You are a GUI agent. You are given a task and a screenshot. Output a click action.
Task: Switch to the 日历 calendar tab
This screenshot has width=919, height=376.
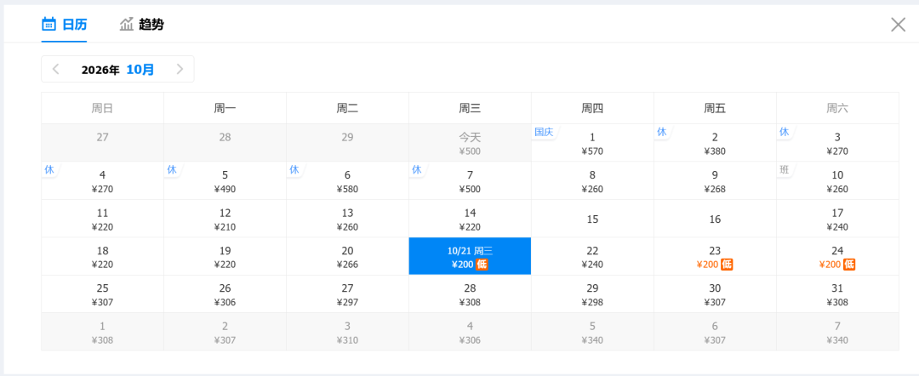(x=64, y=25)
